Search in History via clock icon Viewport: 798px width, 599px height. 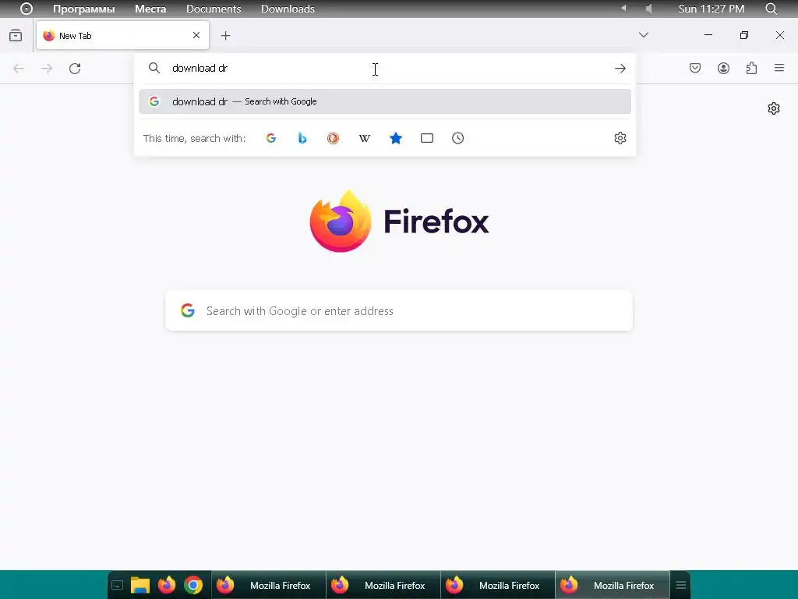coord(457,138)
